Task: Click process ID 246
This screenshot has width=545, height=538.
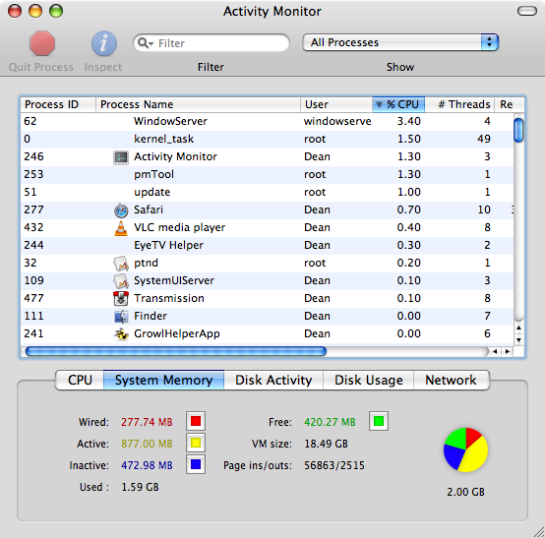Action: pos(34,156)
